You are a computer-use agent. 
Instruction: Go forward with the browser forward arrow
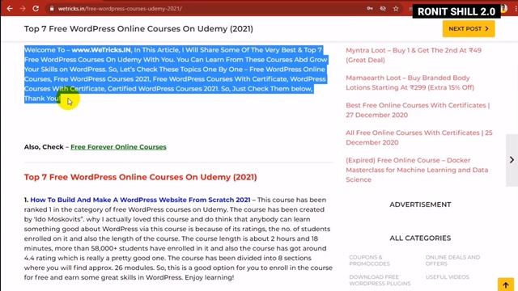click(23, 9)
